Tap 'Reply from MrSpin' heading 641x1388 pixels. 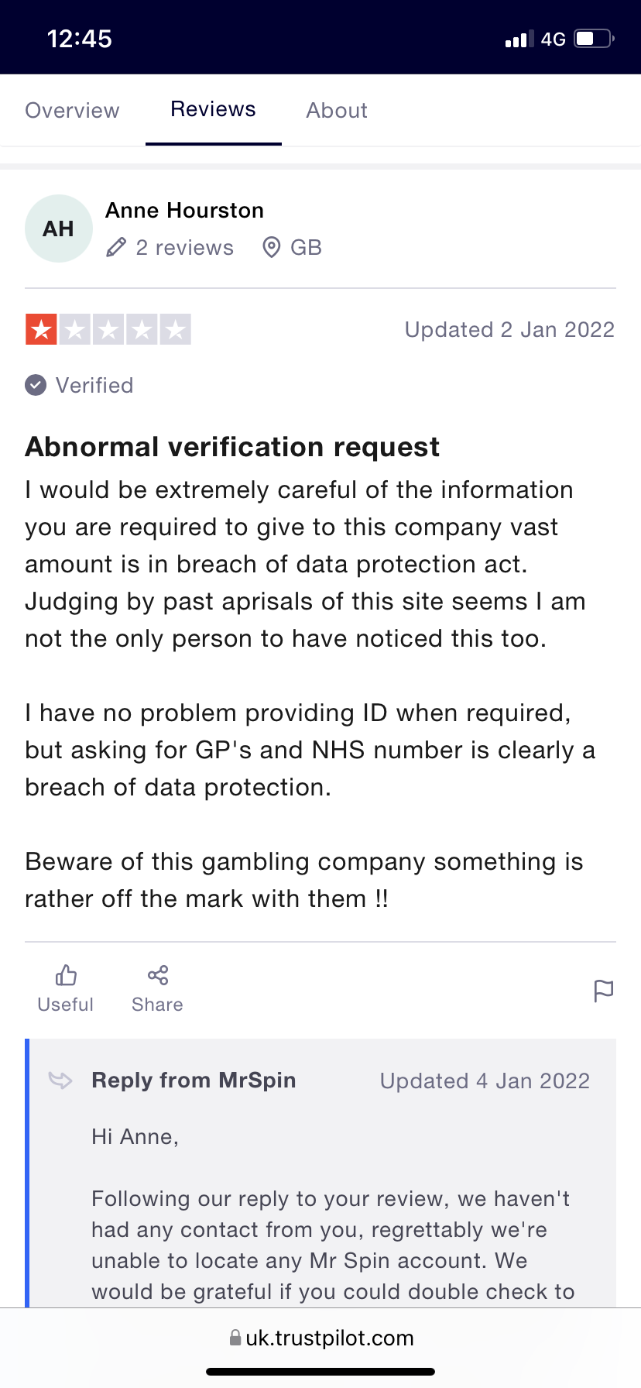[x=194, y=1080]
